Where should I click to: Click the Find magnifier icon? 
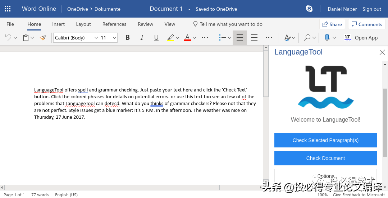click(x=307, y=38)
